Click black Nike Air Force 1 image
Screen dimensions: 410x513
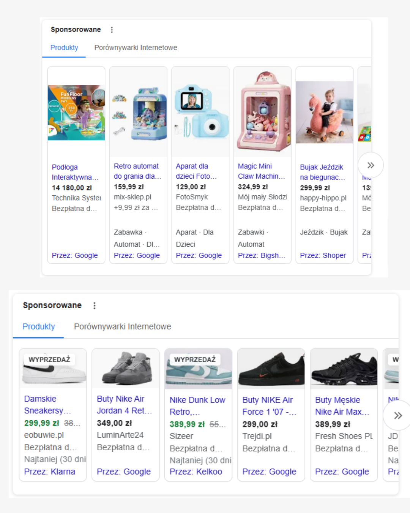pos(271,369)
